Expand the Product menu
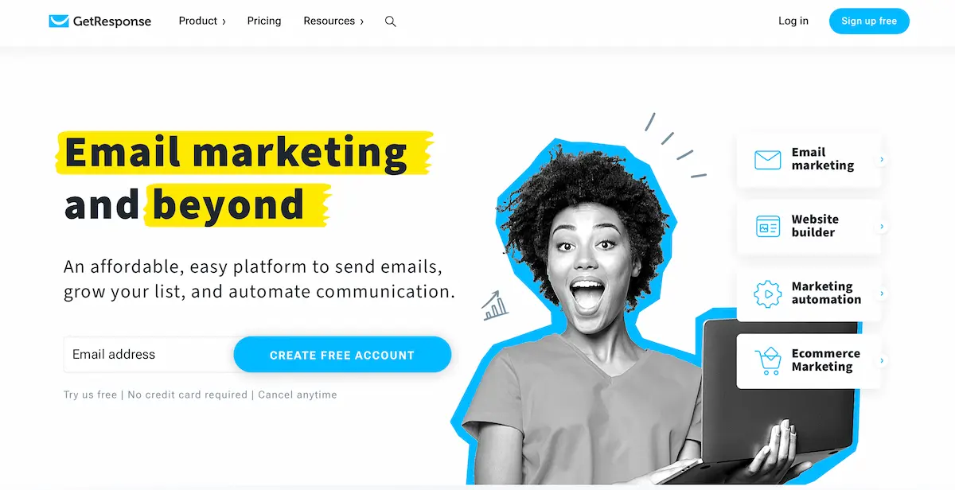This screenshot has width=955, height=490. click(x=202, y=21)
